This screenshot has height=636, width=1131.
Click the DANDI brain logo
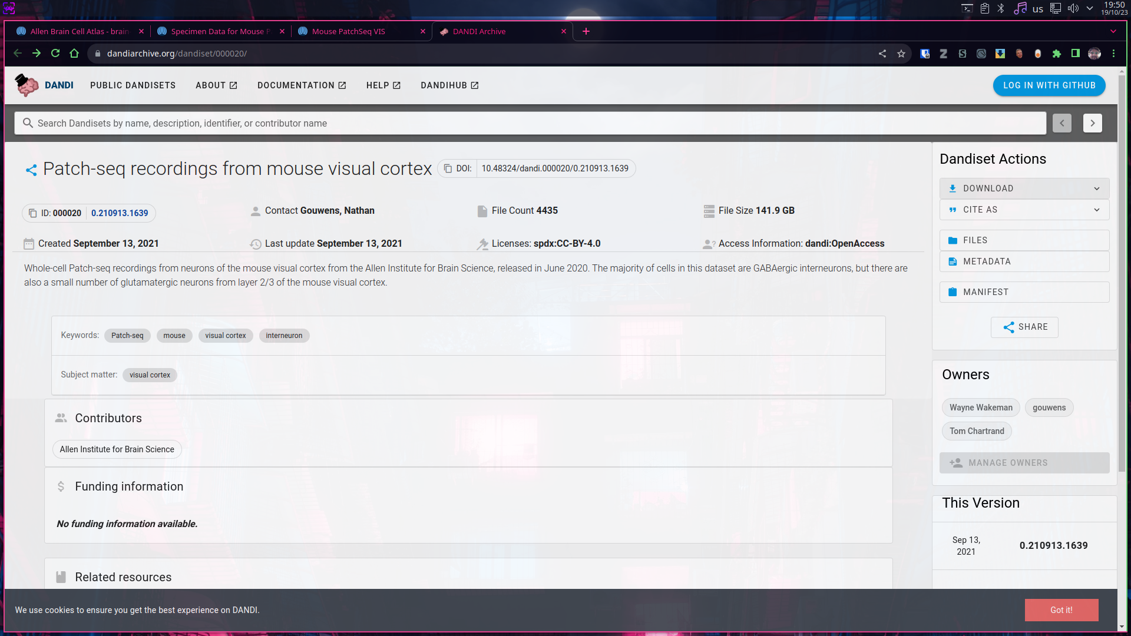[27, 85]
